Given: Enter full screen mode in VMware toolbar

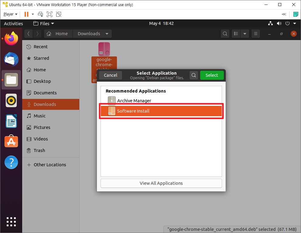Looking at the screenshot, I should 50,14.
